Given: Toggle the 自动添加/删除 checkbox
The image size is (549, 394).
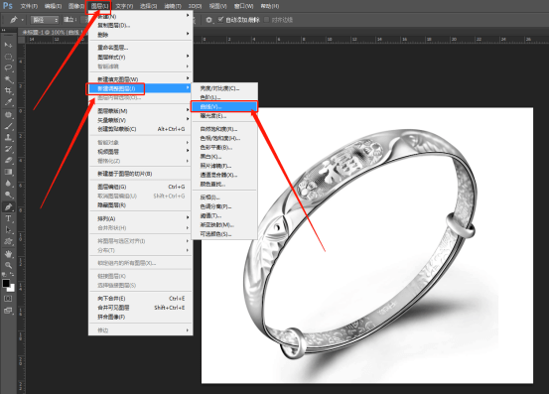Looking at the screenshot, I should pos(220,19).
